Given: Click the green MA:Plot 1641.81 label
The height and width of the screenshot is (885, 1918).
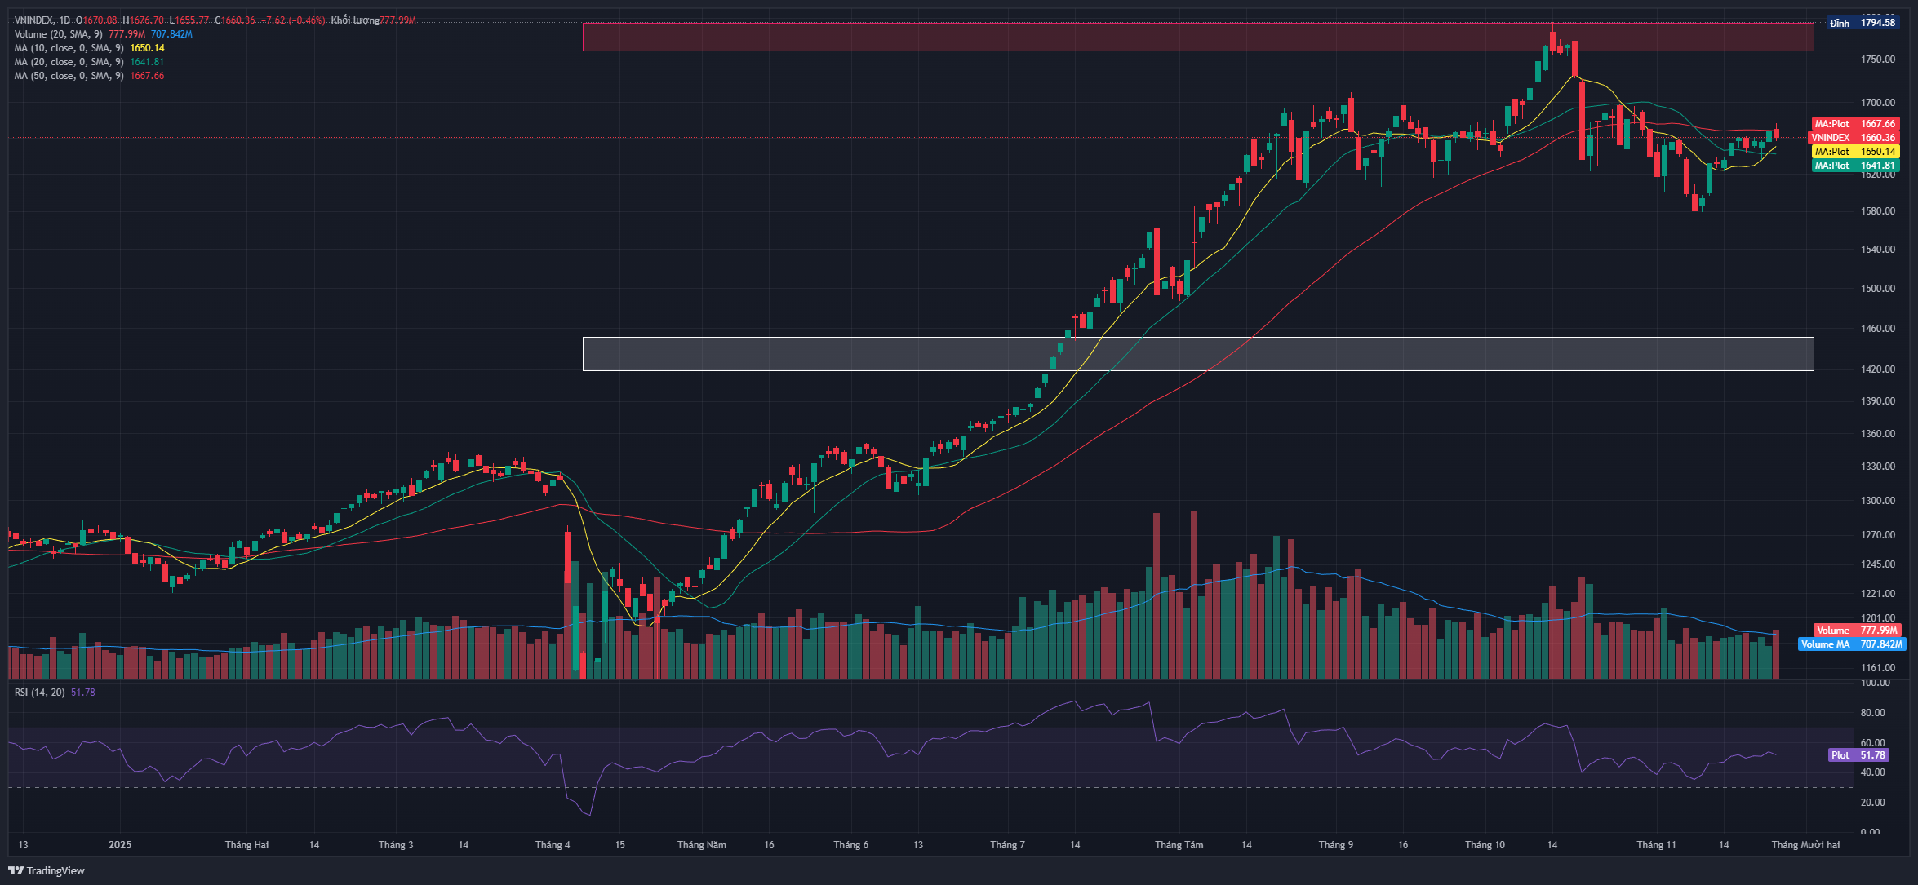Looking at the screenshot, I should (x=1854, y=166).
